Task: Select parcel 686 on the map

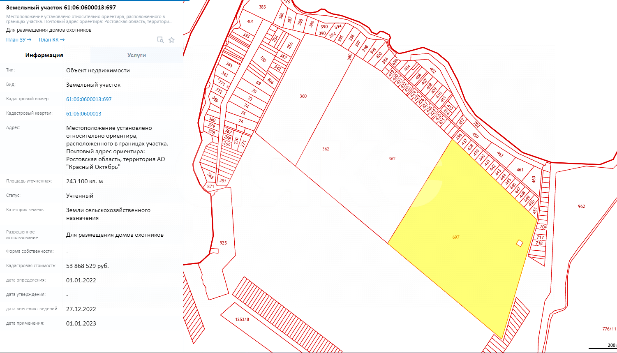Action: coord(395,62)
